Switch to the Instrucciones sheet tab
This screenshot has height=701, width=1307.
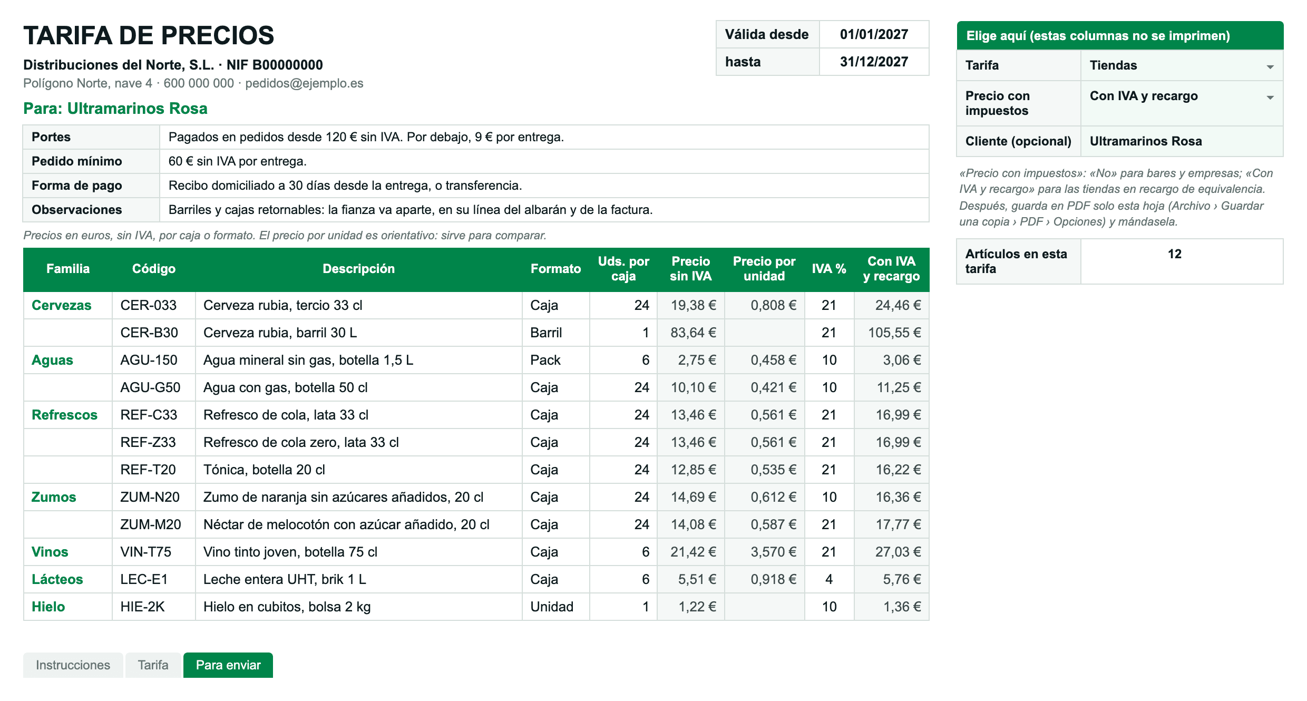click(x=73, y=665)
